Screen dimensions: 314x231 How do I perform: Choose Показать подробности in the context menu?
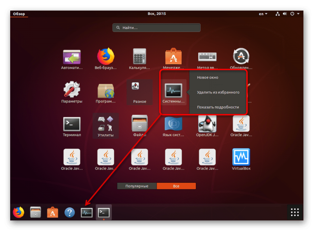218,107
